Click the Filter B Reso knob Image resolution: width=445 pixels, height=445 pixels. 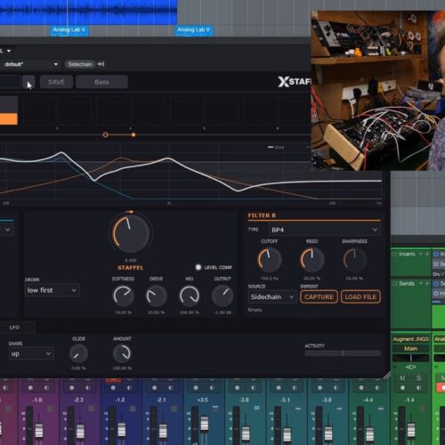point(311,260)
